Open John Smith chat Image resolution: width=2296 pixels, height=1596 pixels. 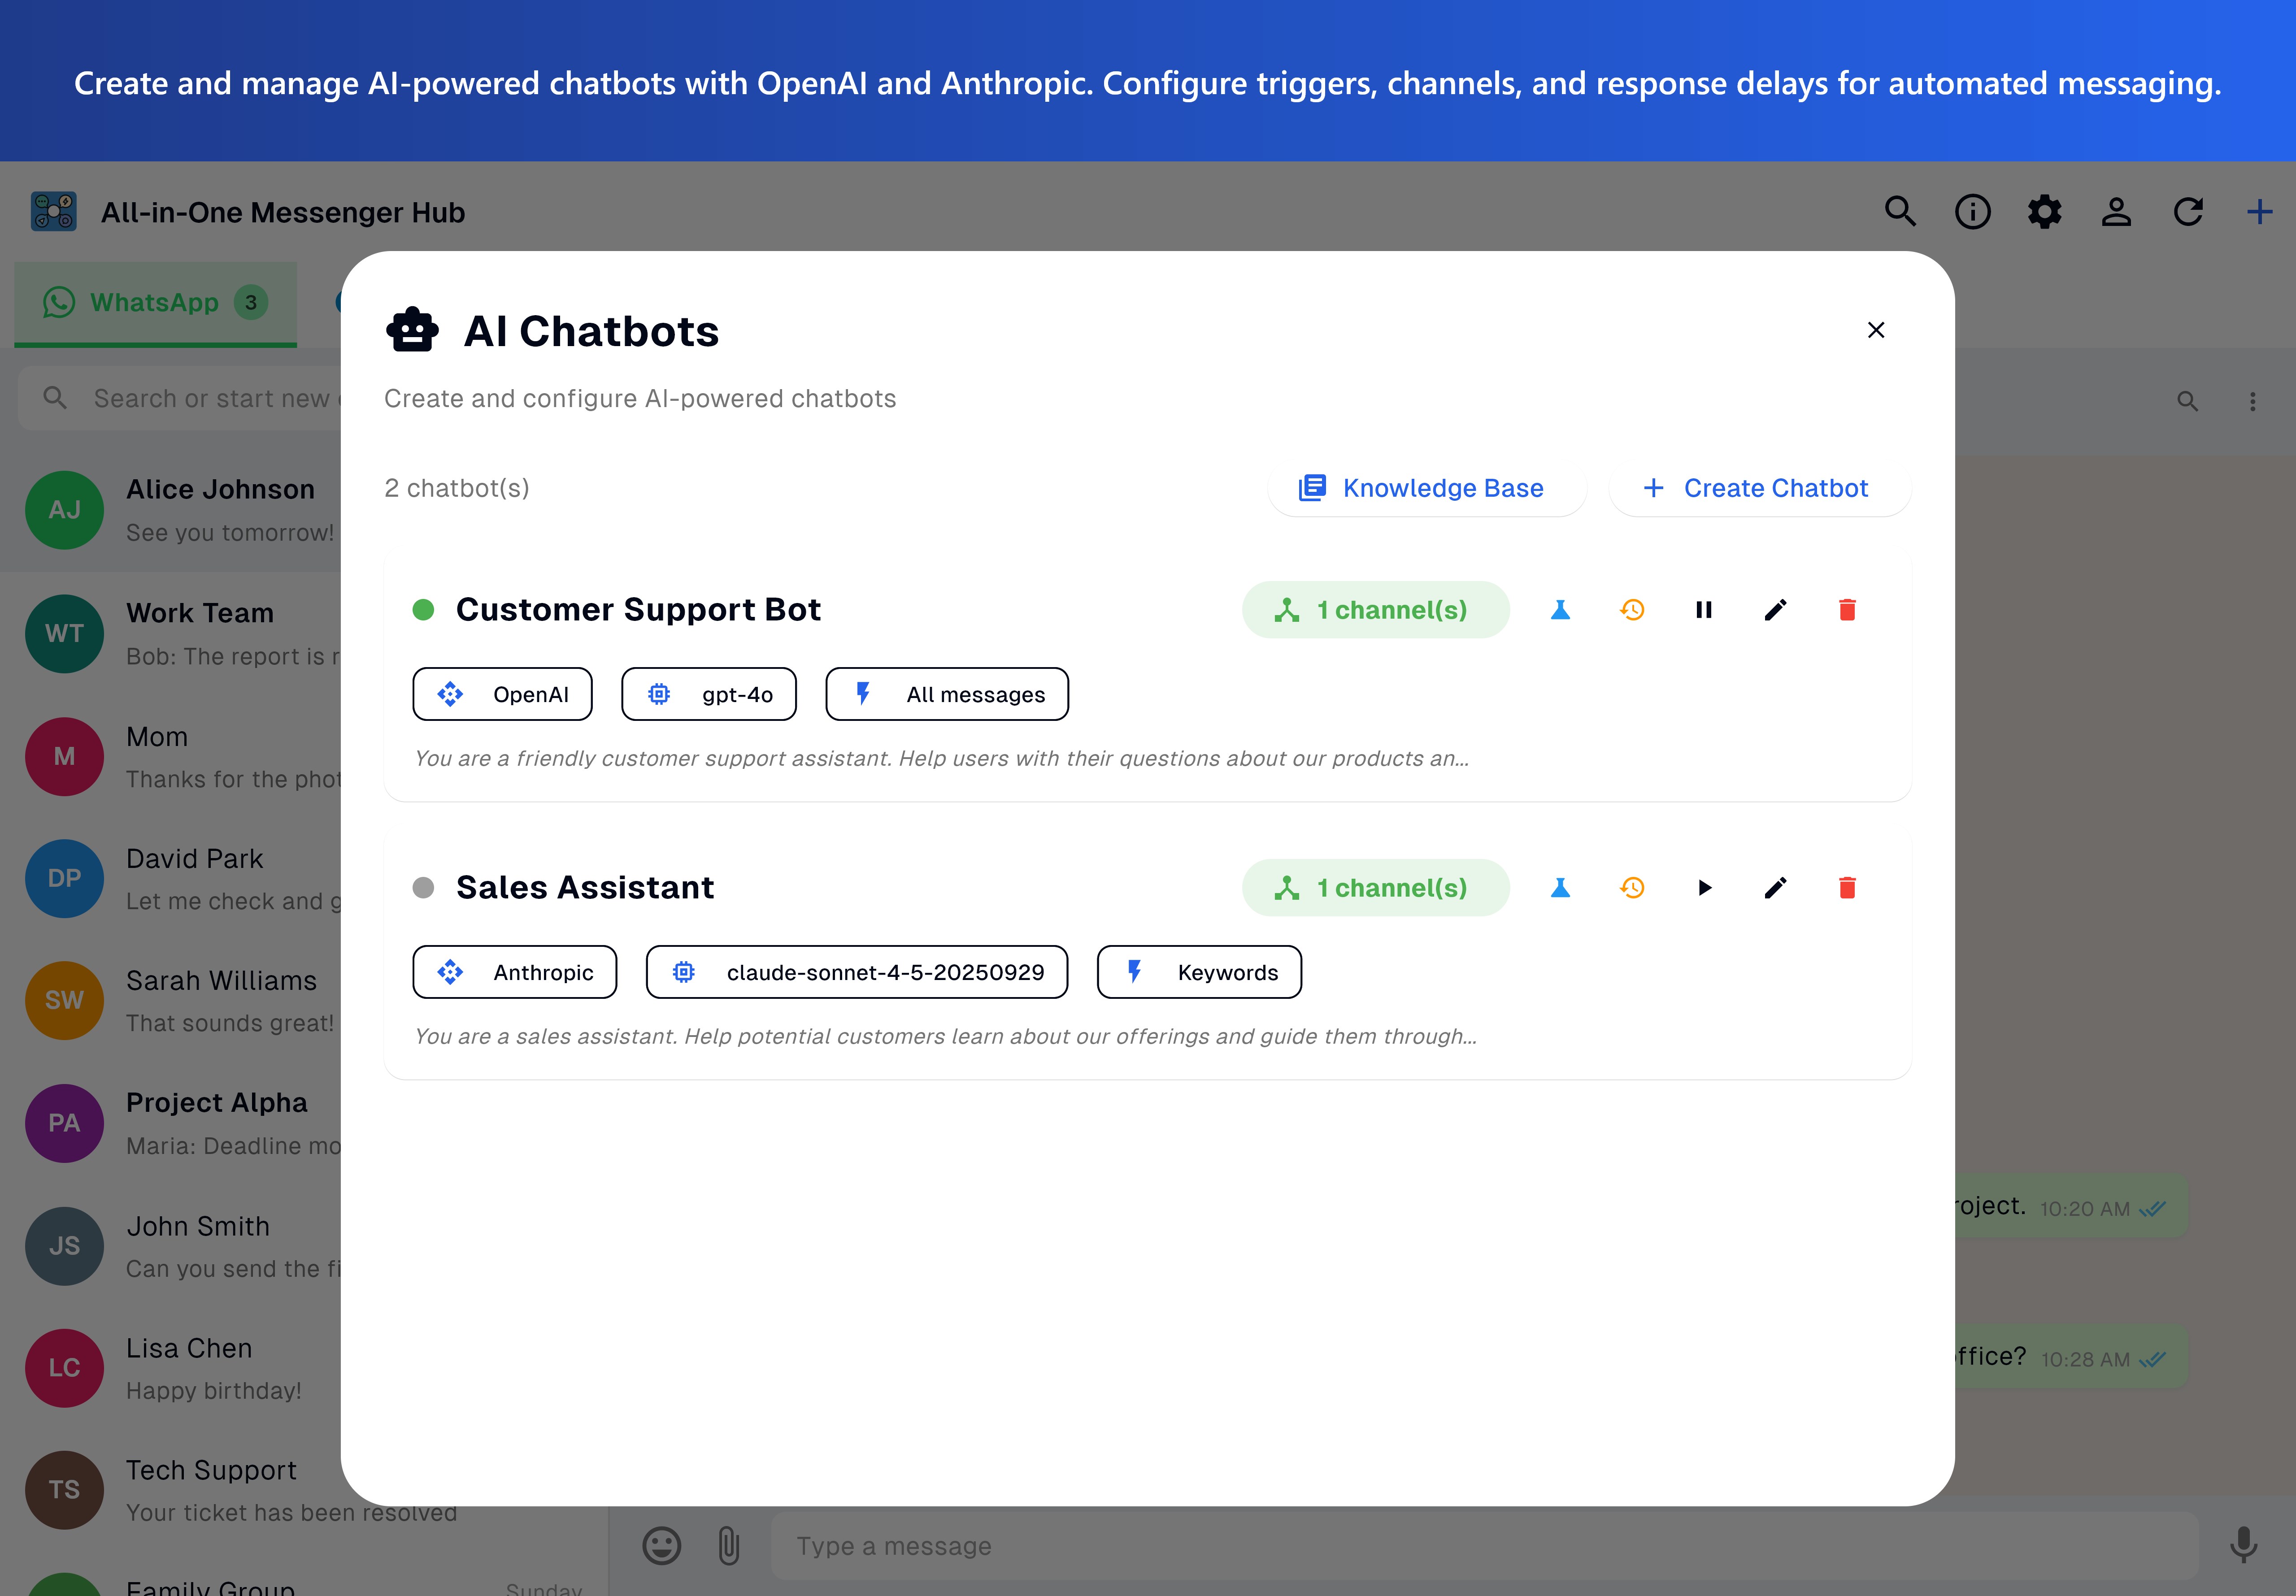[x=171, y=1246]
